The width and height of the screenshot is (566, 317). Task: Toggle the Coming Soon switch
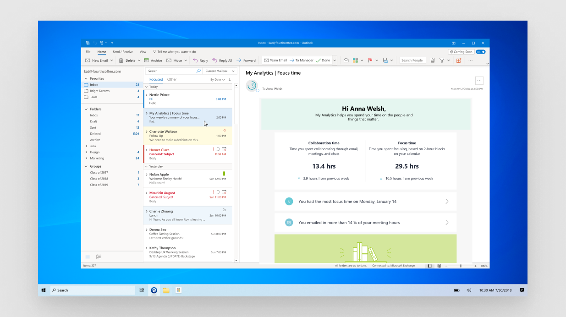pyautogui.click(x=480, y=52)
